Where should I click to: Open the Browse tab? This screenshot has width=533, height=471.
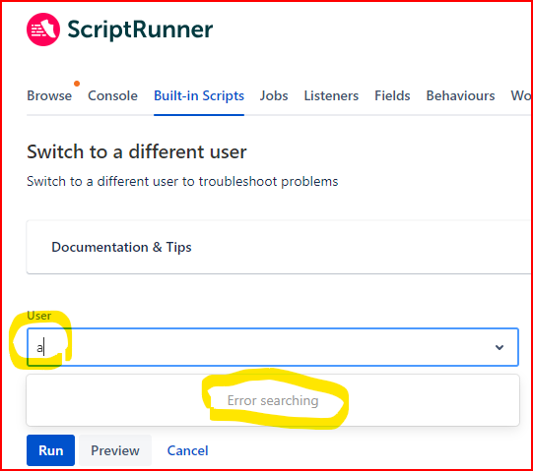coord(49,96)
